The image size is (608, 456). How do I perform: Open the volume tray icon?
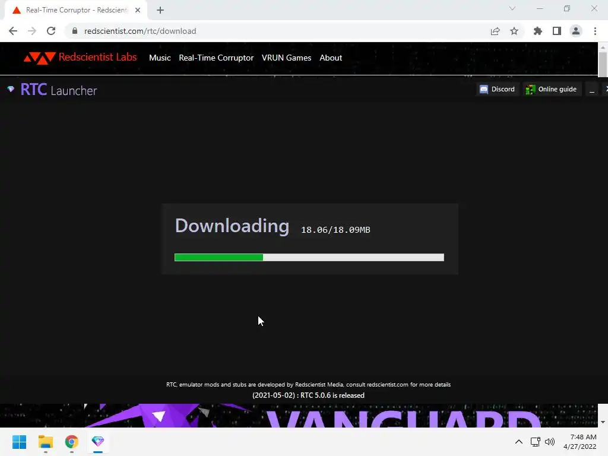(x=550, y=442)
